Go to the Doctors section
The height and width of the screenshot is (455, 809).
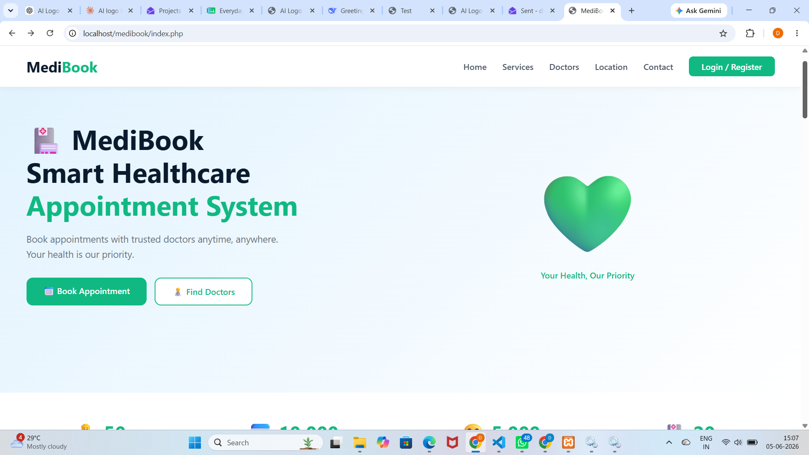pyautogui.click(x=564, y=67)
